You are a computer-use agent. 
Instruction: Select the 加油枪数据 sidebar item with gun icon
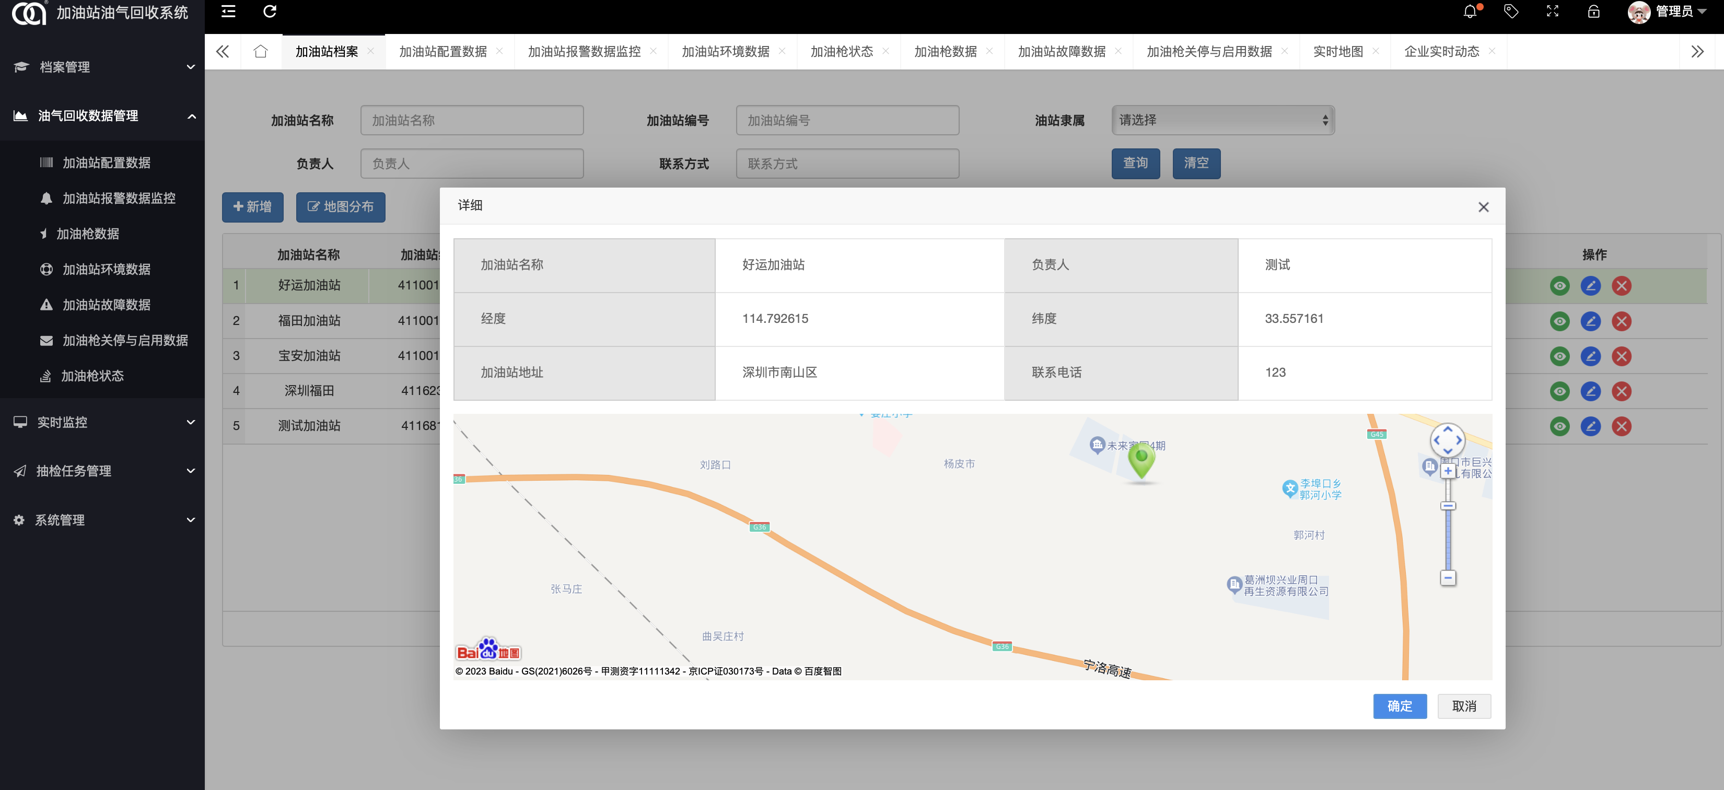tap(88, 234)
